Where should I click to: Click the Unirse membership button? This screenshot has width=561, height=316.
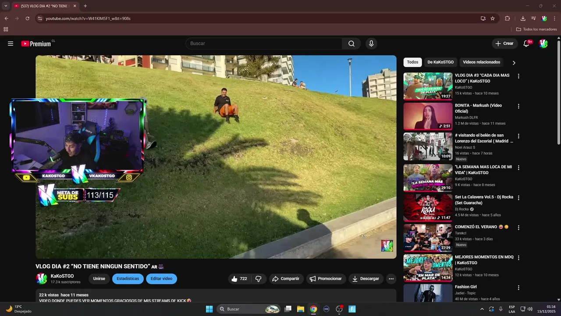pos(99,279)
